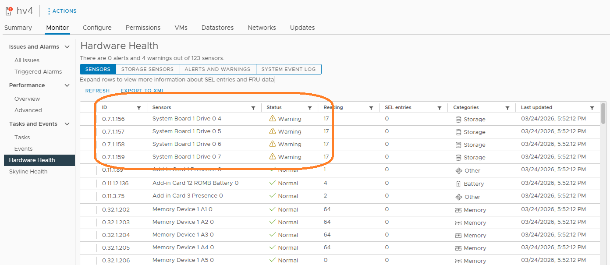Open the Actions dropdown menu
This screenshot has width=610, height=265.
62,11
